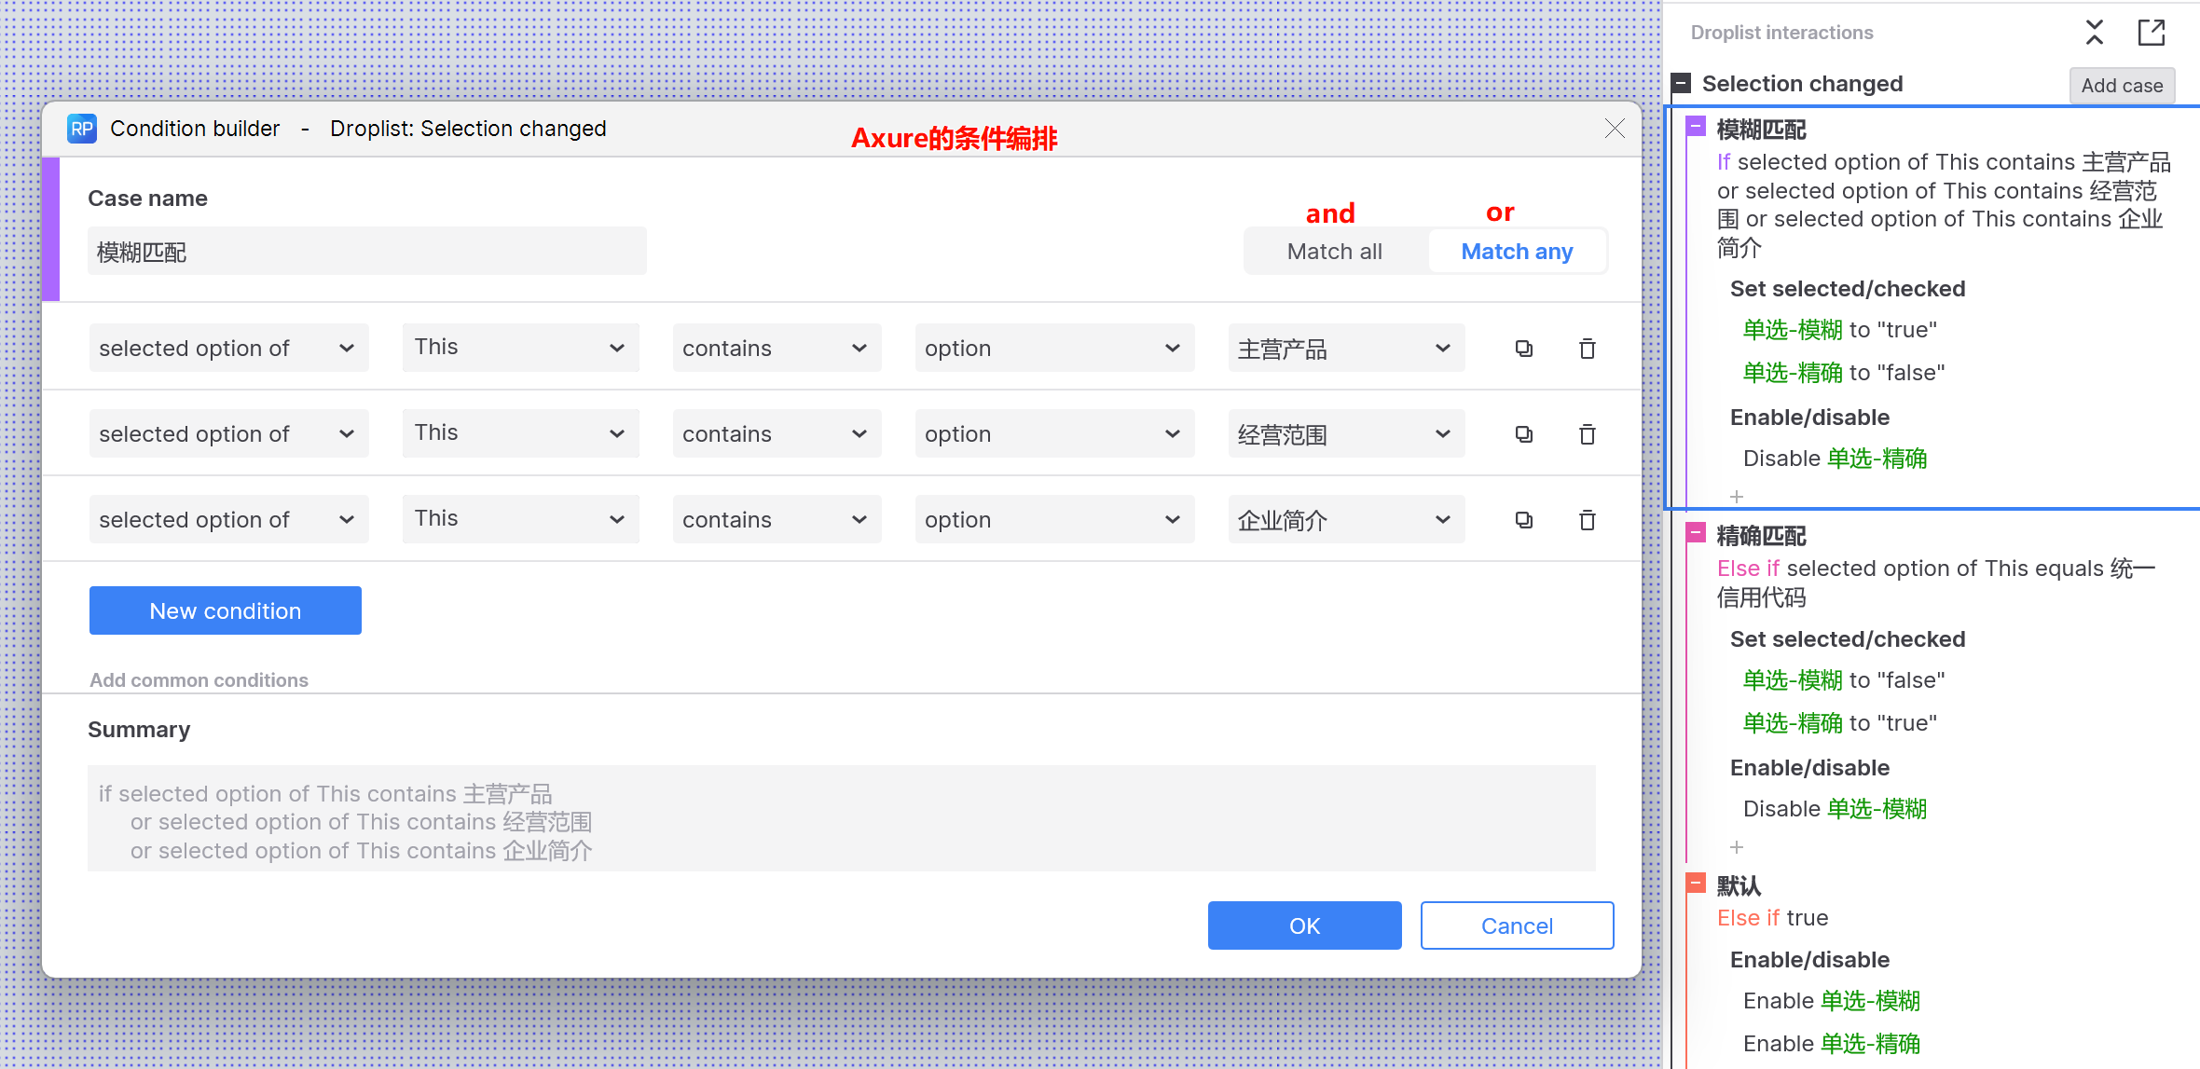Click the RP Axure logo icon

[82, 129]
